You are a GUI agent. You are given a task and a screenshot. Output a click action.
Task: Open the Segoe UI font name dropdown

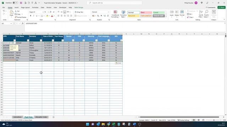tap(43, 12)
